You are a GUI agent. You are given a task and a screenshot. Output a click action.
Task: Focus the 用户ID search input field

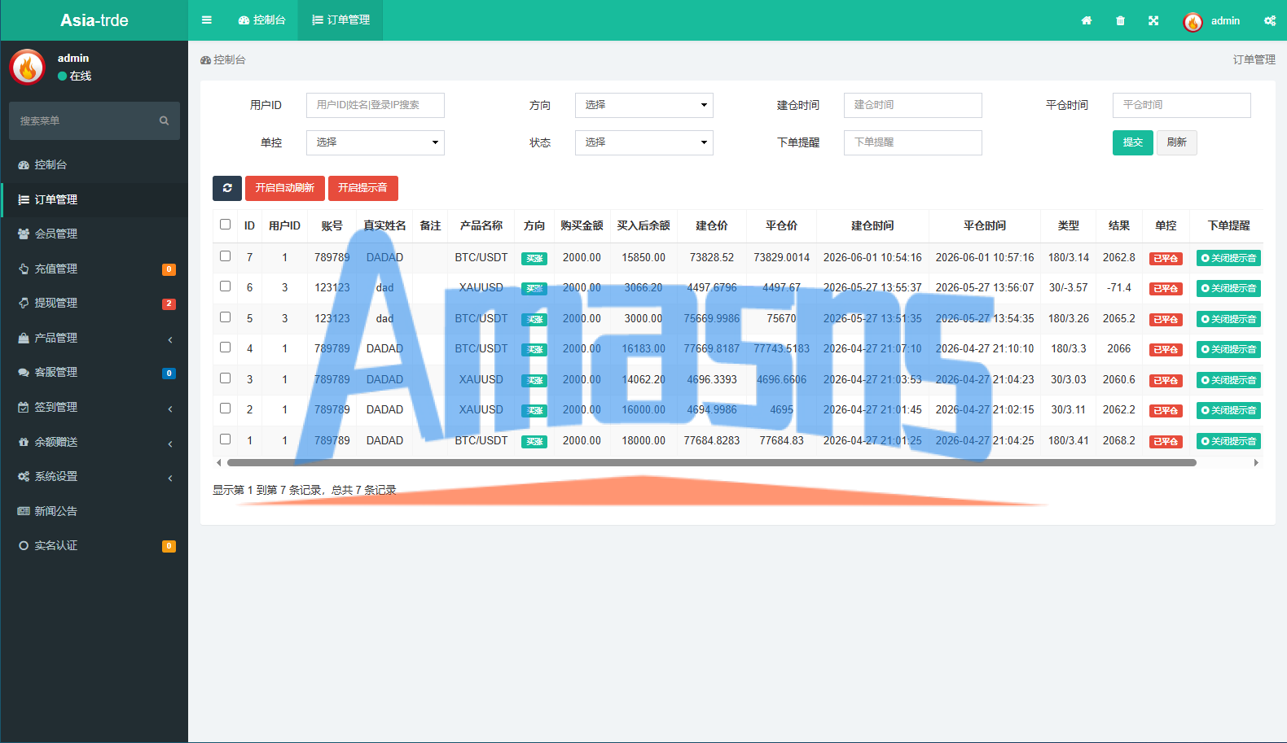(x=376, y=105)
